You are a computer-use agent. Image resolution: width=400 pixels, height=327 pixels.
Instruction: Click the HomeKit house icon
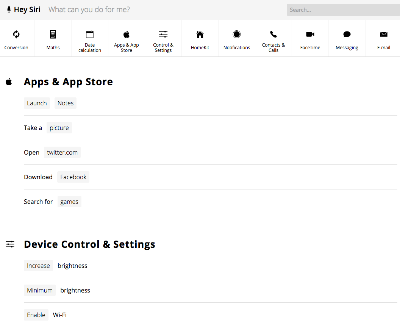click(x=200, y=34)
